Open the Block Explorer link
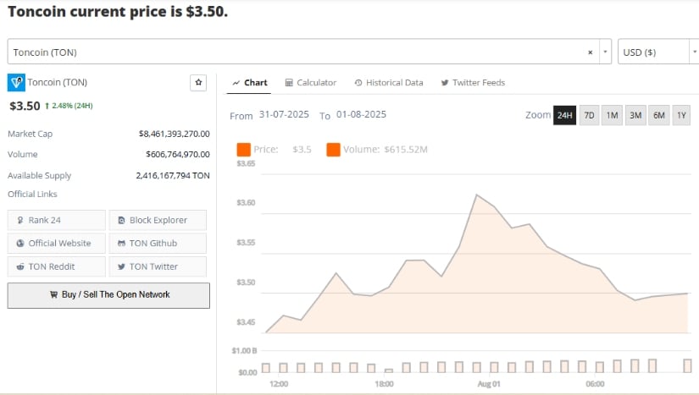The height and width of the screenshot is (395, 699). (158, 220)
